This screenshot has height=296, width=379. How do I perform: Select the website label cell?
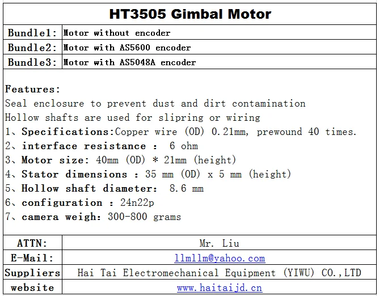(x=33, y=287)
